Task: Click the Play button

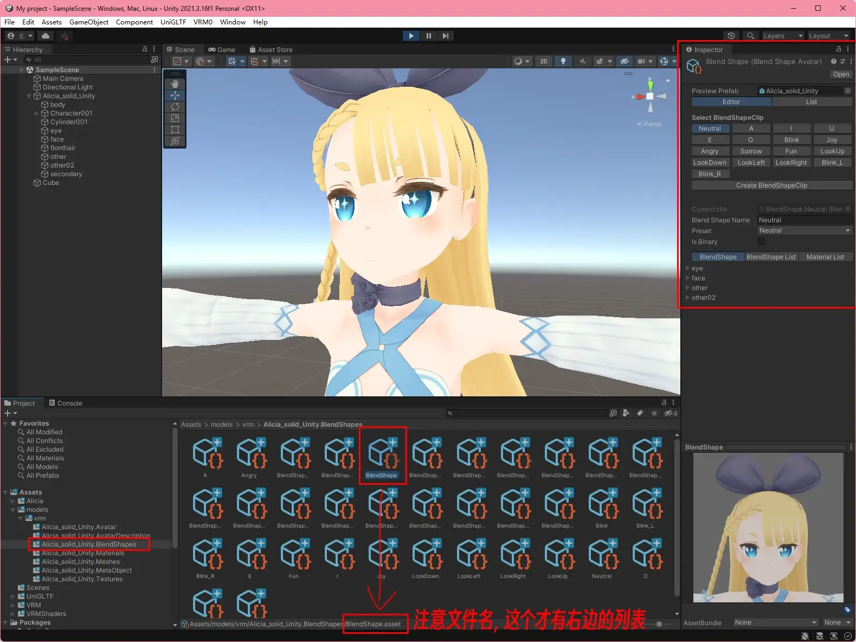Action: point(411,36)
